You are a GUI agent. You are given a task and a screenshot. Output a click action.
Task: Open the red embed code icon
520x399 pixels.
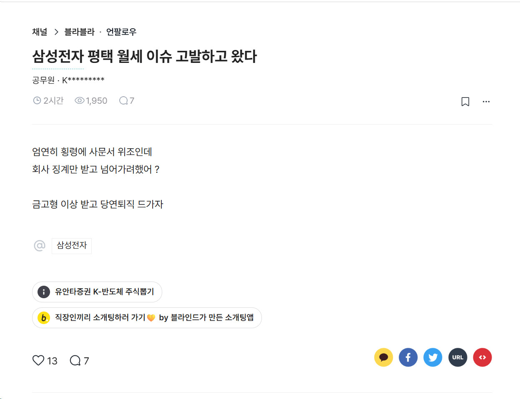pos(482,357)
